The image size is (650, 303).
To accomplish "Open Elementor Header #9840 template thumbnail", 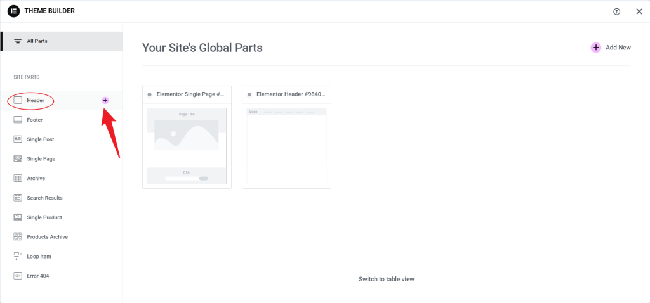I will click(x=286, y=146).
